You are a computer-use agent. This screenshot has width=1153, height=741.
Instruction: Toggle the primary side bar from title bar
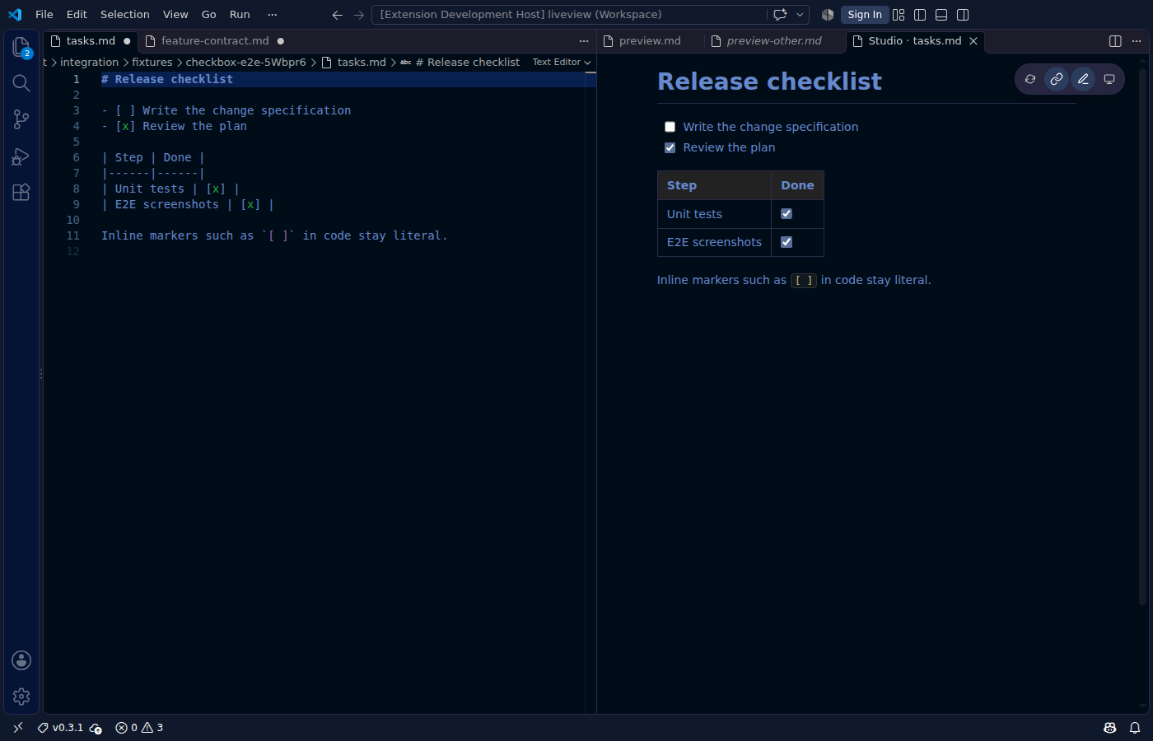pyautogui.click(x=920, y=15)
